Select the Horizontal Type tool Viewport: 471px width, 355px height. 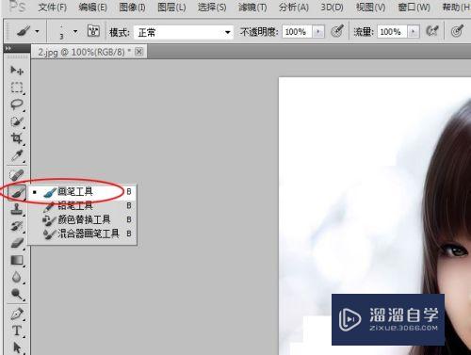click(17, 331)
